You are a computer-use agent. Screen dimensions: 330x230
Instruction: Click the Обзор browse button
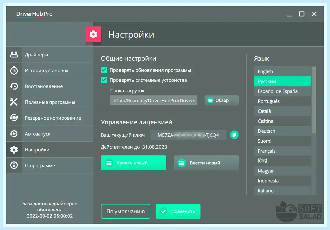click(222, 100)
